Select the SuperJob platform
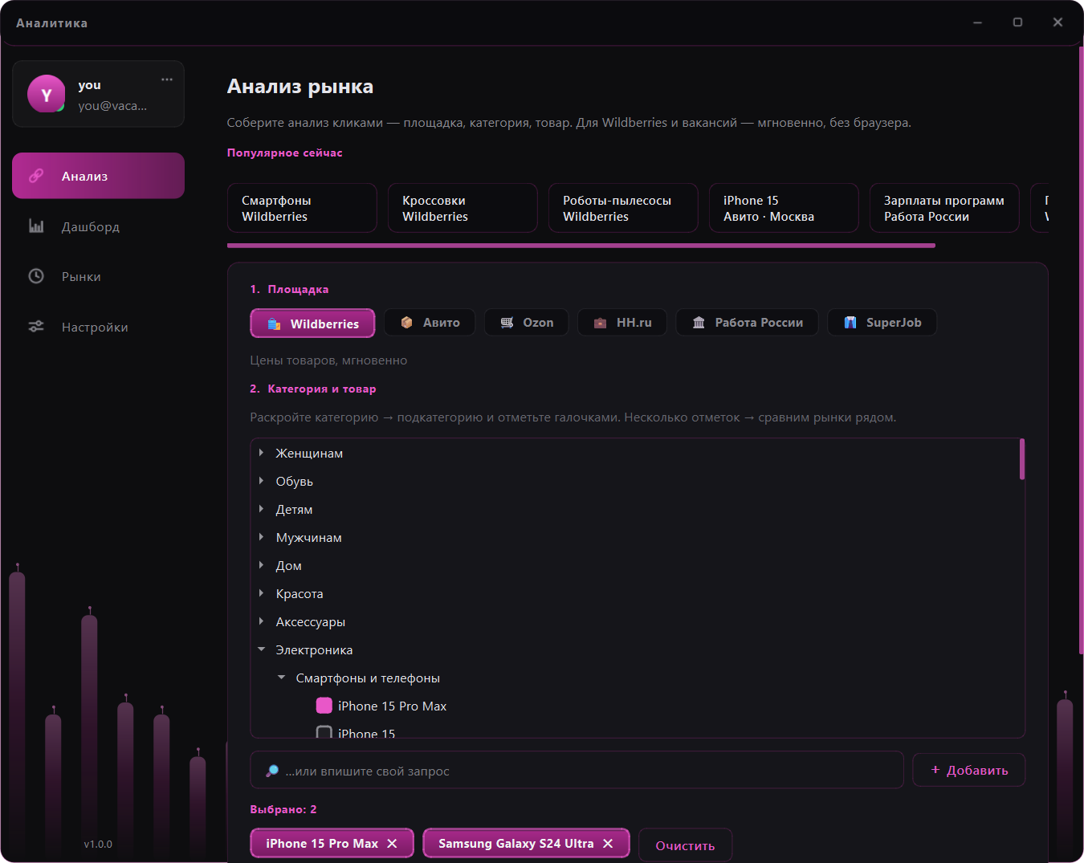Viewport: 1084px width, 863px height. pos(882,323)
